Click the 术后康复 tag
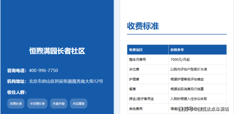 tap(78, 104)
